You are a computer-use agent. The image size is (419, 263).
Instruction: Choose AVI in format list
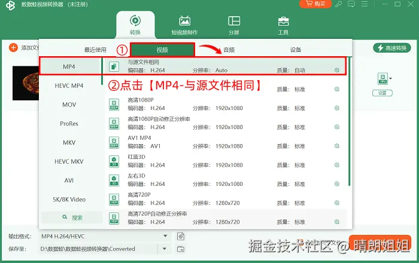[x=69, y=181]
